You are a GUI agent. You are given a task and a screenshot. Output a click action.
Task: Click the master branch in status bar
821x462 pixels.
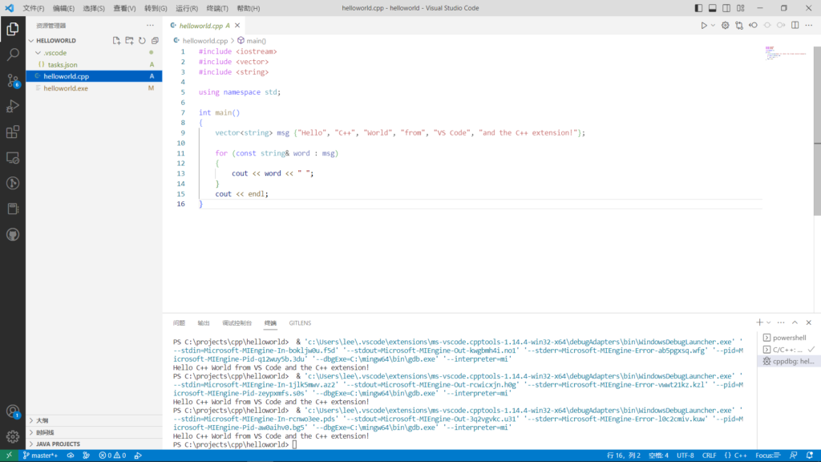point(39,456)
